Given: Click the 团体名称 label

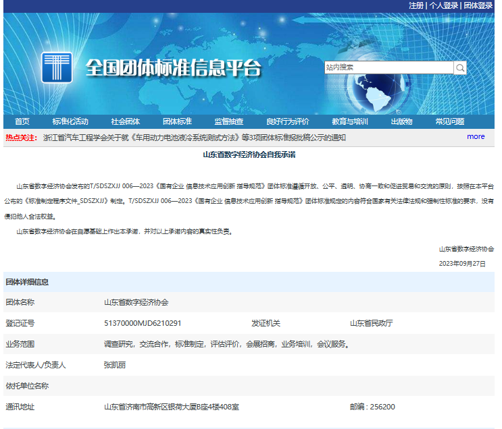Looking at the screenshot, I should tap(20, 302).
